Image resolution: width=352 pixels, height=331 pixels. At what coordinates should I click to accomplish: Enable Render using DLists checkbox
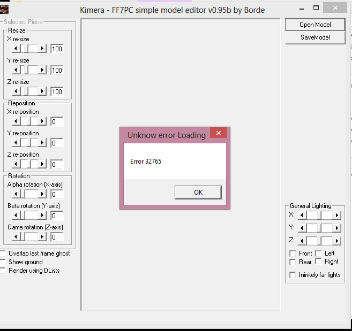point(3,271)
